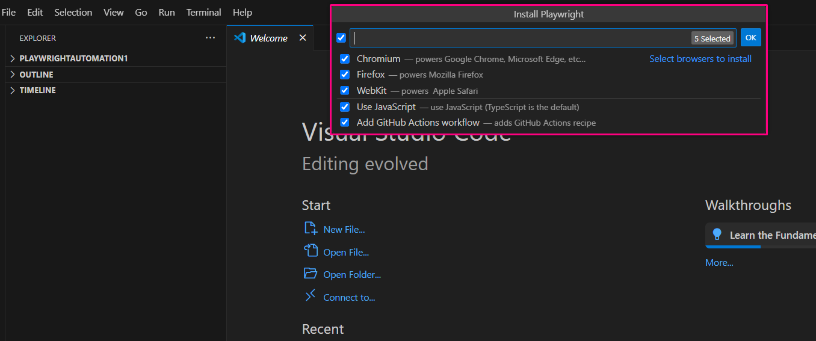This screenshot has width=816, height=341.
Task: Click the powers Google Chrome description text
Action: pyautogui.click(x=500, y=60)
